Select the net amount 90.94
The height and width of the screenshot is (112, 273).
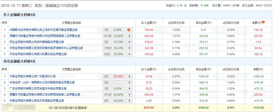[x=258, y=48]
